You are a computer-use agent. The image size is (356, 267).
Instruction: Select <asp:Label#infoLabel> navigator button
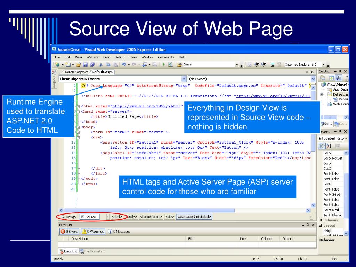[x=194, y=217]
